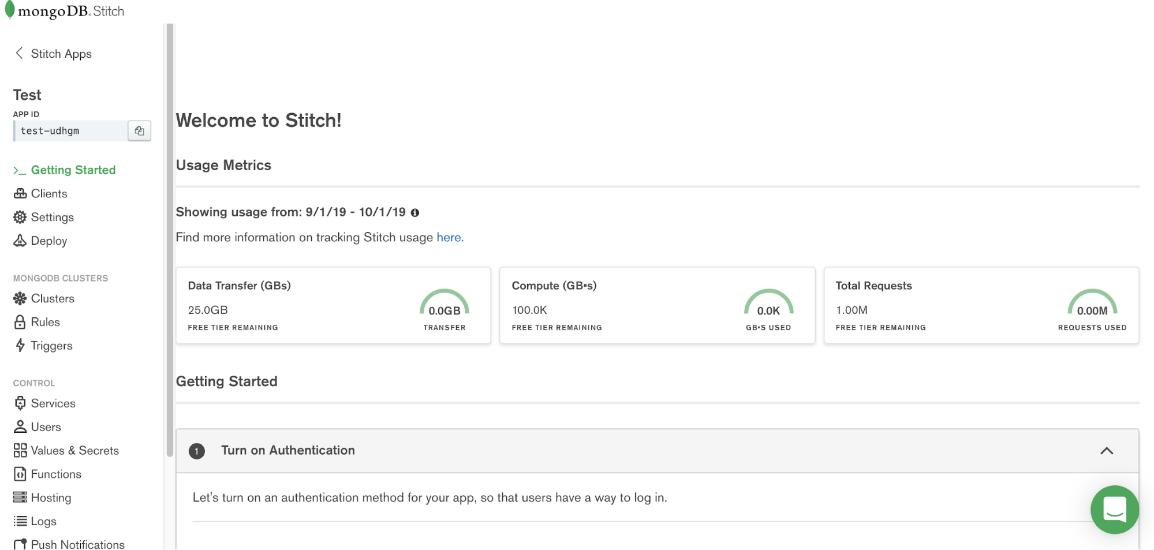Open Services in sidebar

tap(53, 403)
